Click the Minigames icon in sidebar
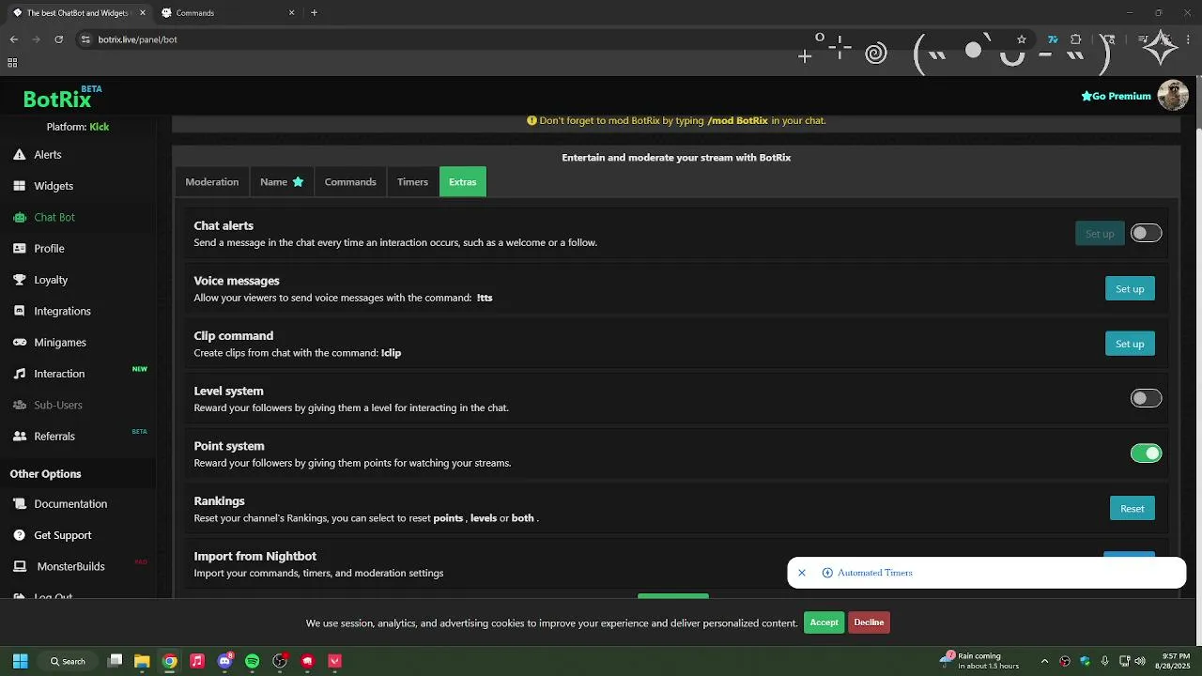This screenshot has height=676, width=1202. pos(19,343)
